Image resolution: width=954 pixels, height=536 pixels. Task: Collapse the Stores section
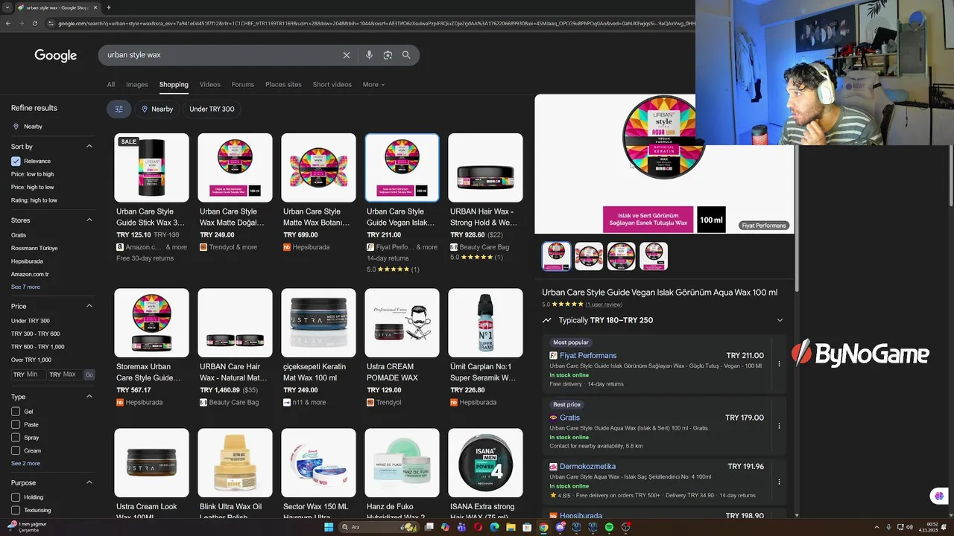[x=89, y=220]
